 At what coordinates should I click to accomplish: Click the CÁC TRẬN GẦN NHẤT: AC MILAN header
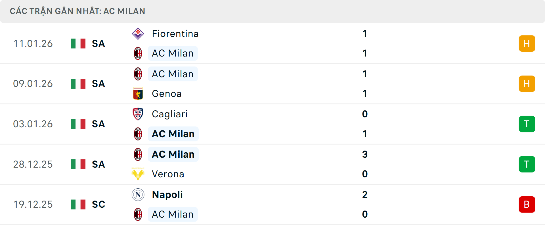coord(77,11)
